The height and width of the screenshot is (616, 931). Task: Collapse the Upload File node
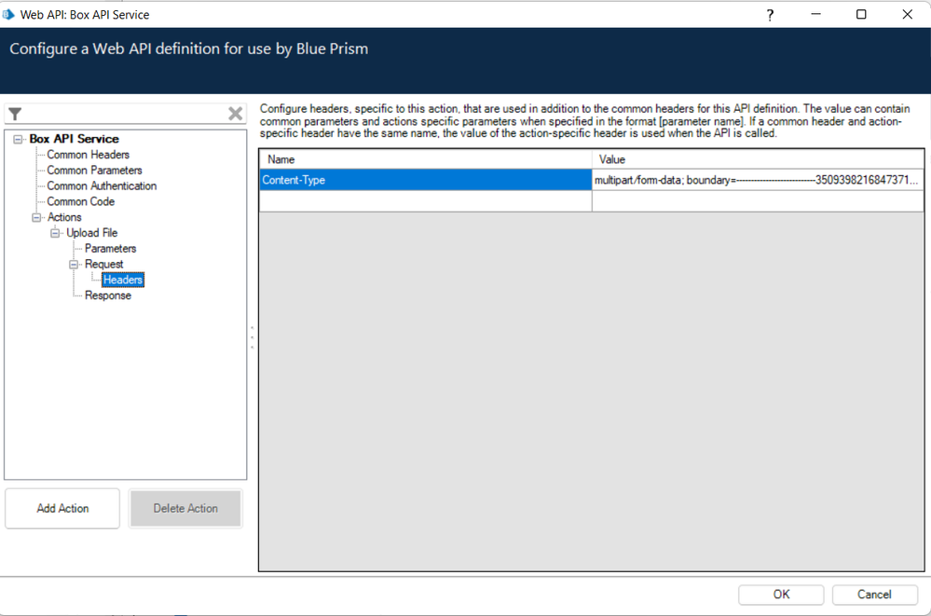pyautogui.click(x=55, y=233)
